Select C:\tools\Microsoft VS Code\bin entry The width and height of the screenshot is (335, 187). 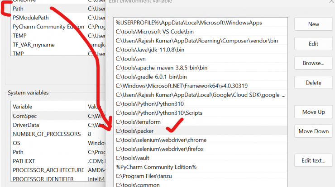tap(201, 32)
